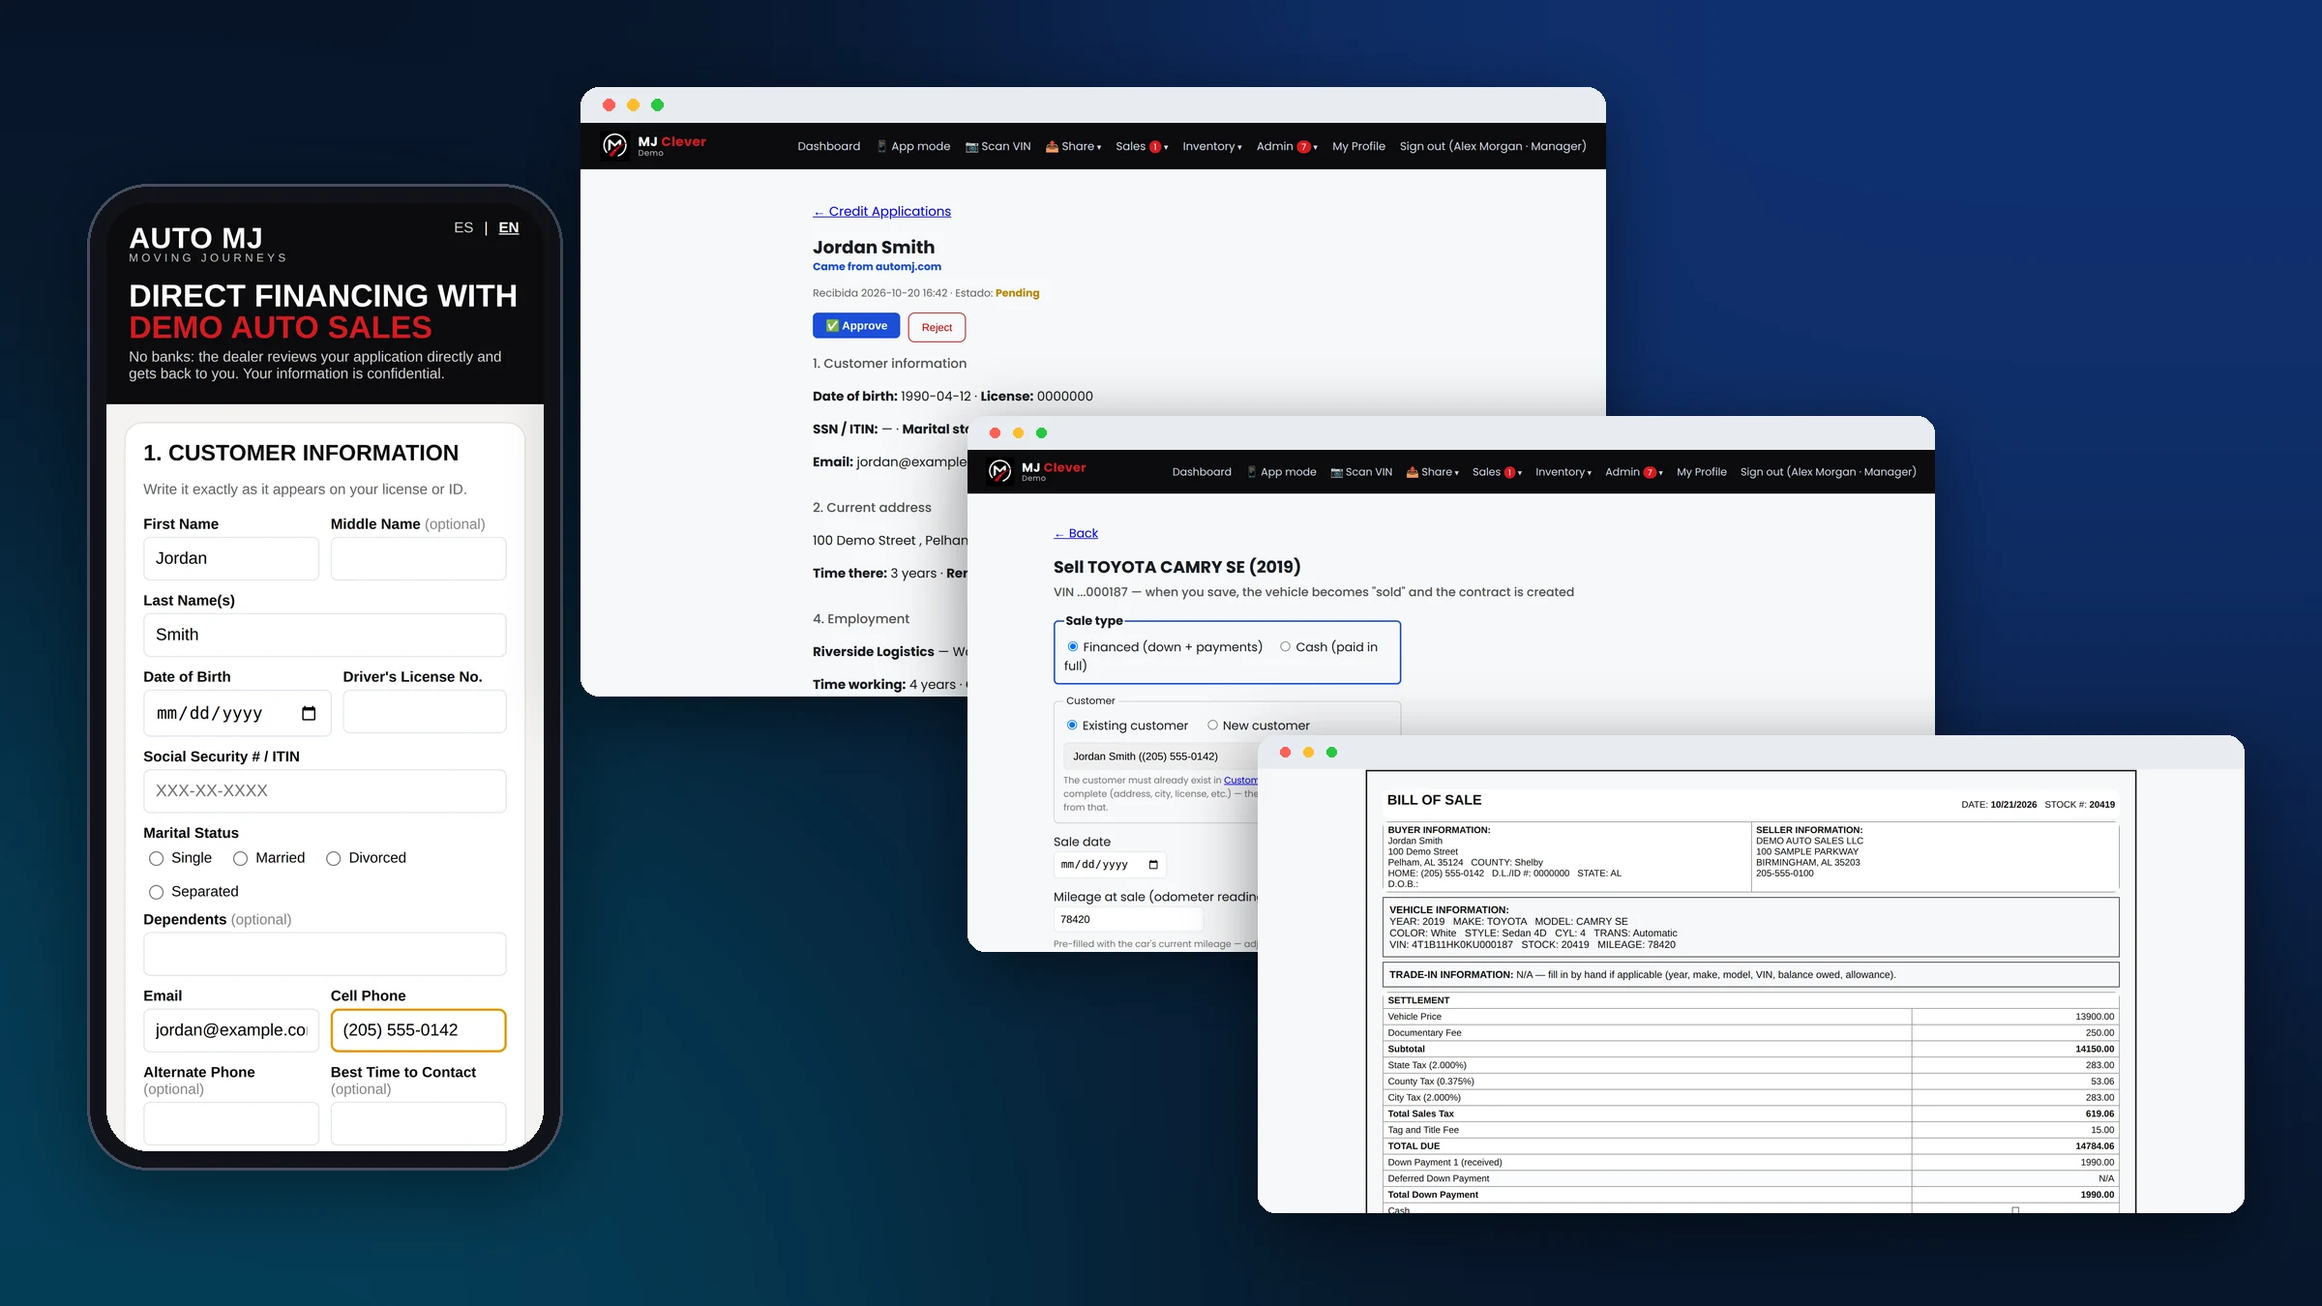This screenshot has height=1306, width=2322.
Task: Select Existing customer option
Action: [x=1072, y=725]
